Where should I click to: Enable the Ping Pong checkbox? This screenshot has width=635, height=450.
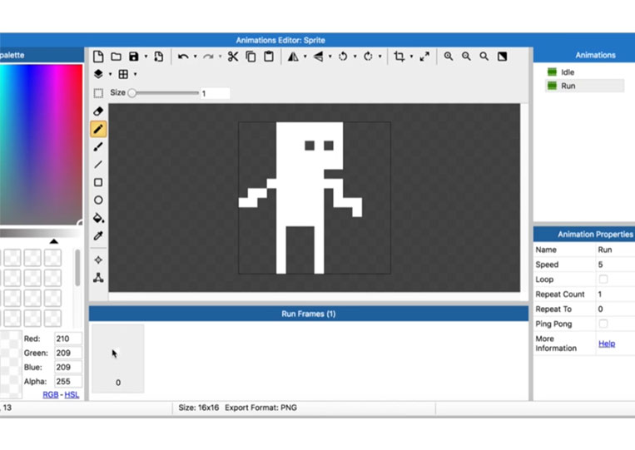point(603,324)
